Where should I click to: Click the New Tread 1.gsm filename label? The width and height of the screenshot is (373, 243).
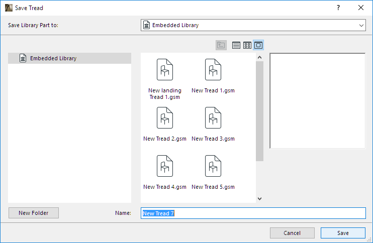(x=213, y=90)
